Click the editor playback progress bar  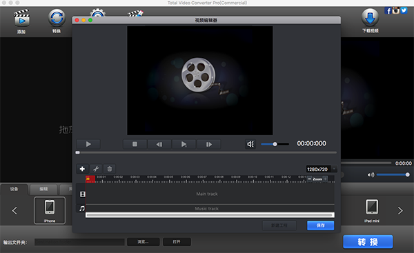click(206, 152)
